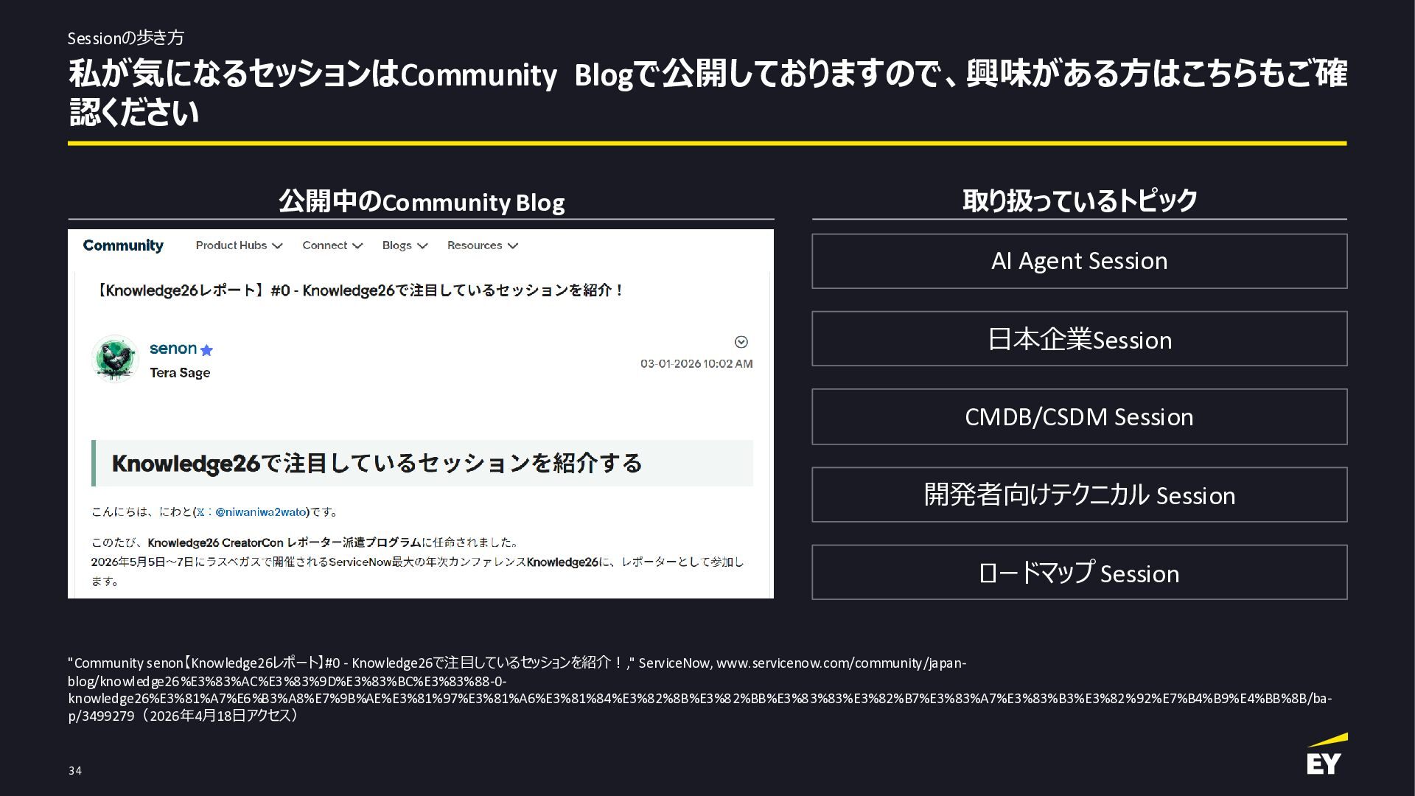This screenshot has width=1415, height=796.
Task: Click the 03-01-2026 10:02 AM timestamp
Action: pyautogui.click(x=696, y=364)
